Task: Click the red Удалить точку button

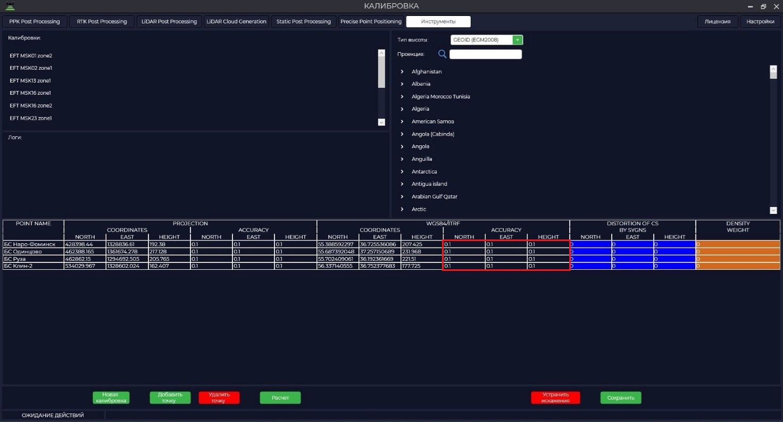Action: click(x=219, y=398)
